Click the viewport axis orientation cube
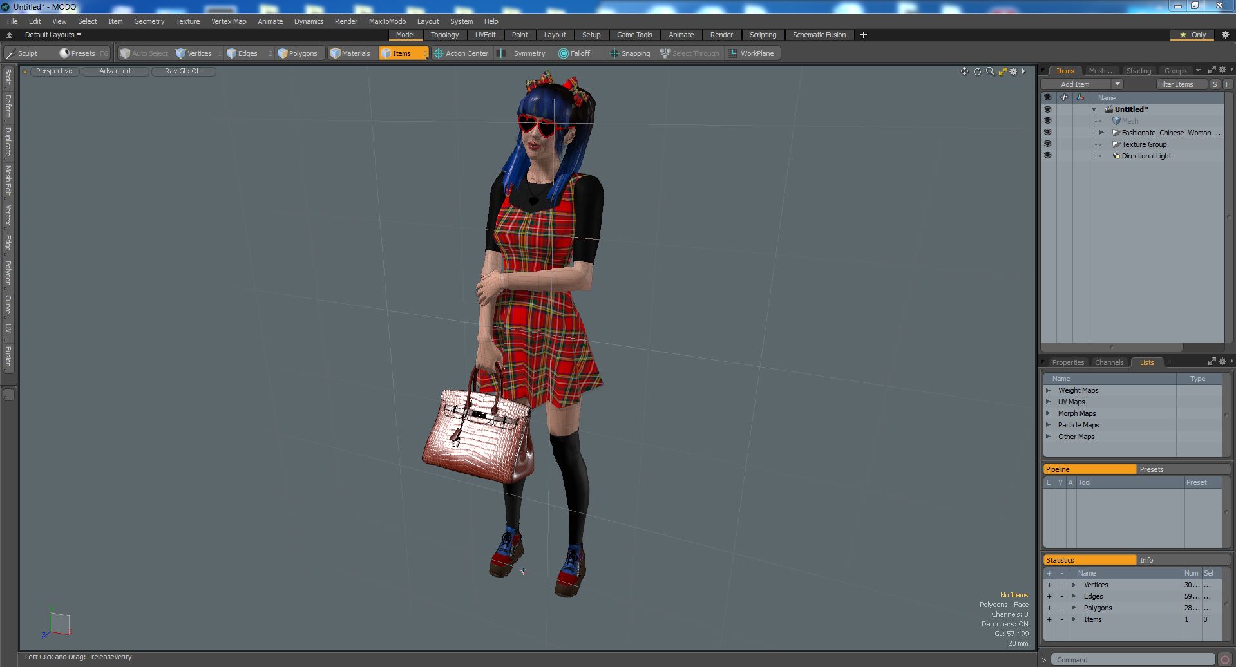Viewport: 1236px width, 667px height. (59, 623)
